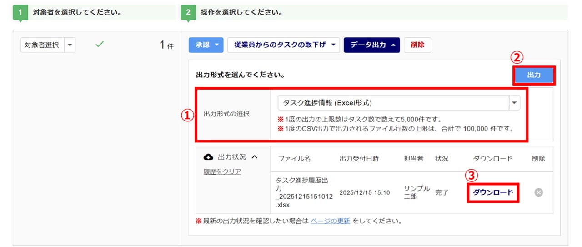Click the green checkmark next to 対象者選択
Image resolution: width=582 pixels, height=247 pixels.
pos(100,45)
